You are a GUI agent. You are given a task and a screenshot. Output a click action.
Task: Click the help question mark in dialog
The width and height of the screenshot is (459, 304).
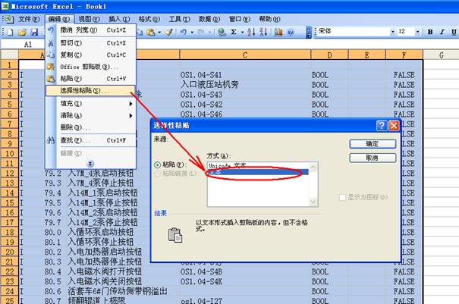coord(382,125)
